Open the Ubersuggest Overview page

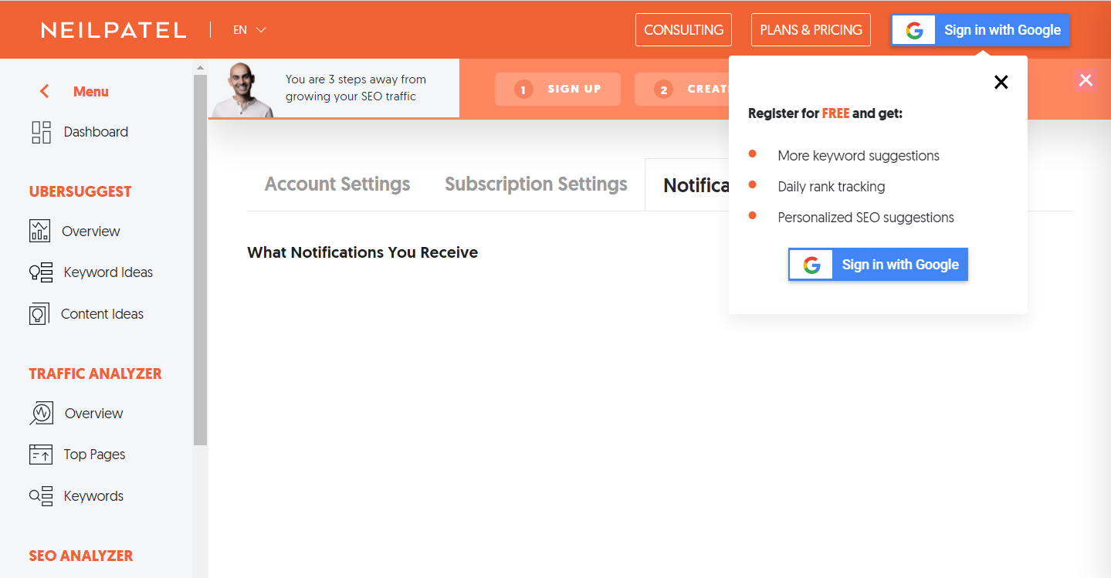[91, 232]
